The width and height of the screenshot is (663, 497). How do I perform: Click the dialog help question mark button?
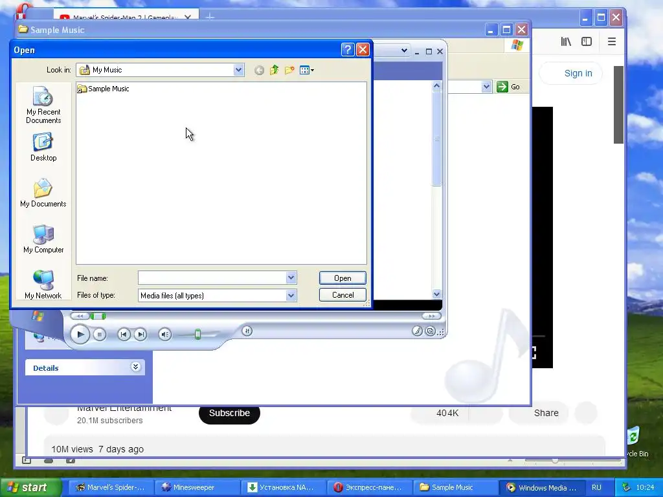pos(348,50)
